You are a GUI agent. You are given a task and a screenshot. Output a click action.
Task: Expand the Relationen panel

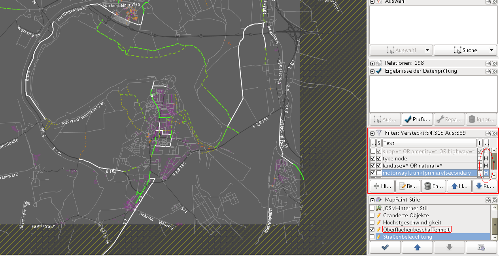pyautogui.click(x=372, y=63)
